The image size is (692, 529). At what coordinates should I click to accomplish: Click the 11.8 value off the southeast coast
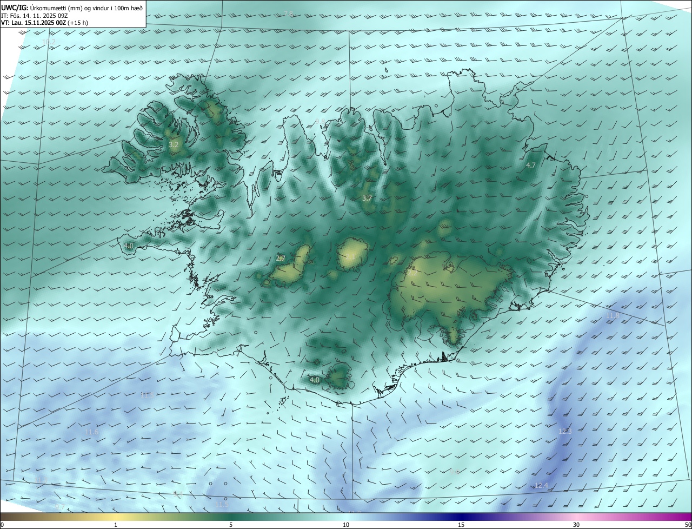tap(613, 316)
